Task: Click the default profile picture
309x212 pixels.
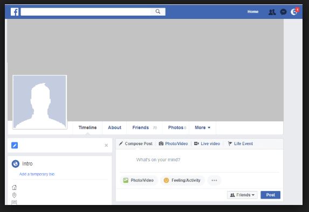Action: [40, 102]
